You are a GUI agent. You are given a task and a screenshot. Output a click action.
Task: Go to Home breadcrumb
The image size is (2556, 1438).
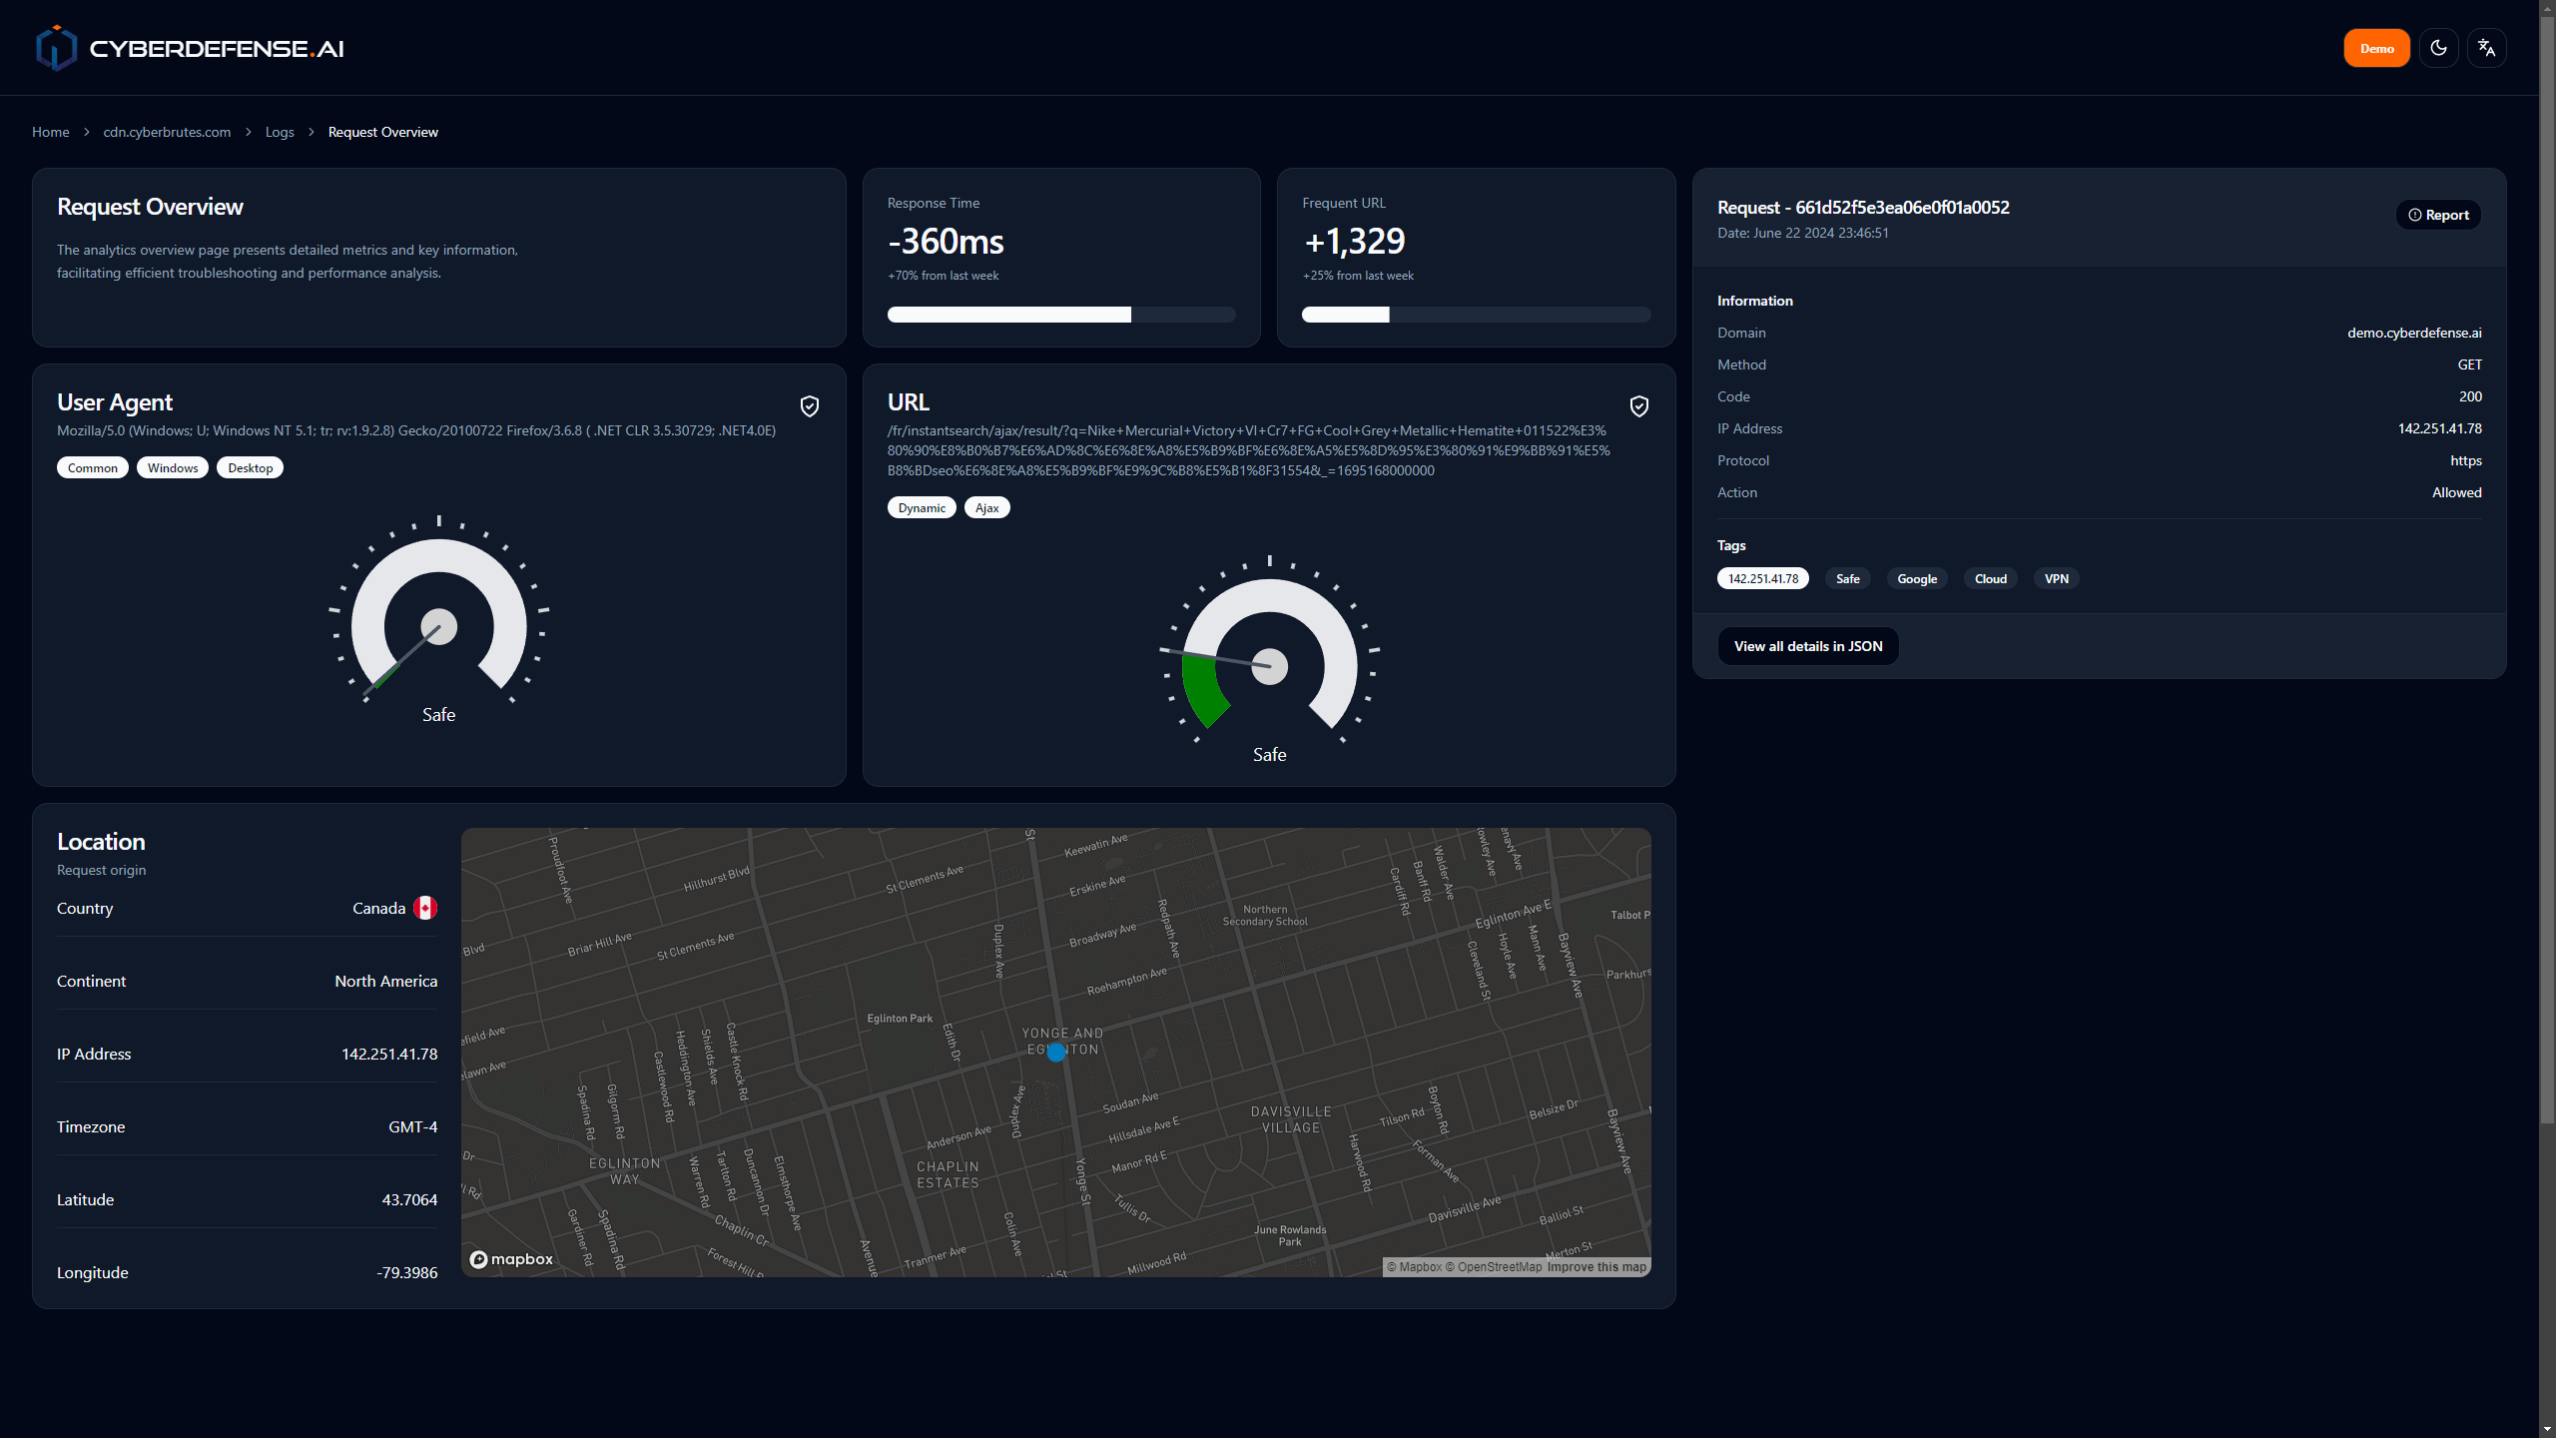[x=50, y=132]
